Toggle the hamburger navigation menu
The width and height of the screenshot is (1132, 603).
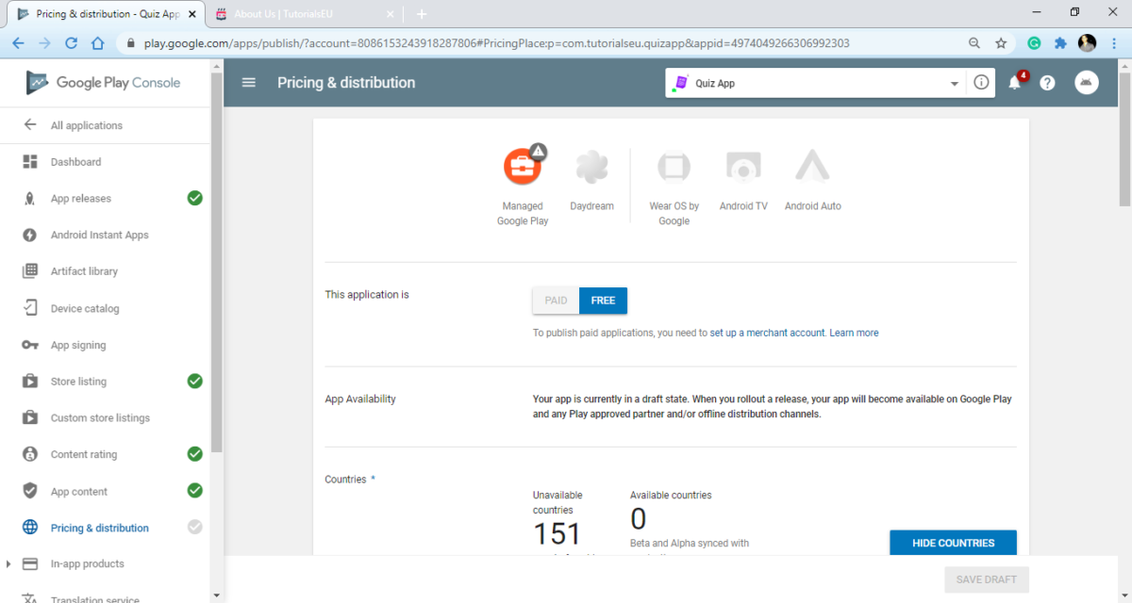249,83
